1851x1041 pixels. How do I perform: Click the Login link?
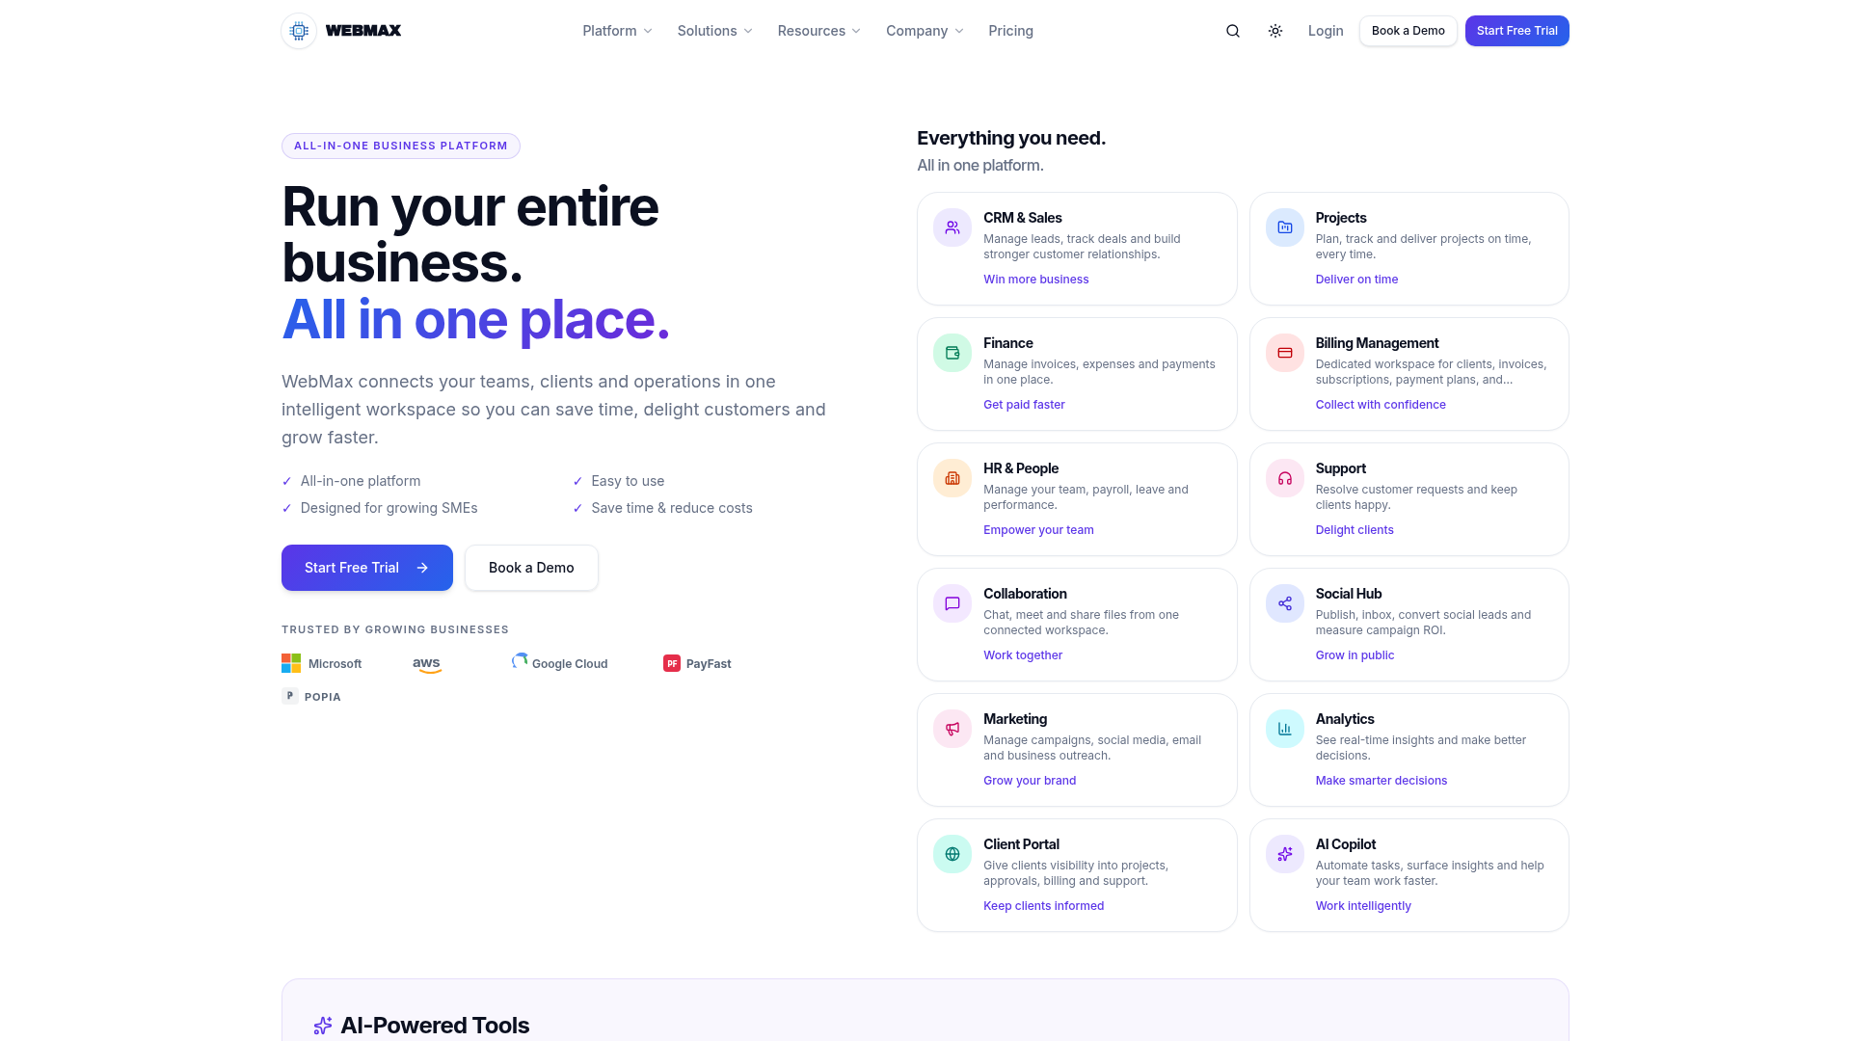[x=1326, y=31]
